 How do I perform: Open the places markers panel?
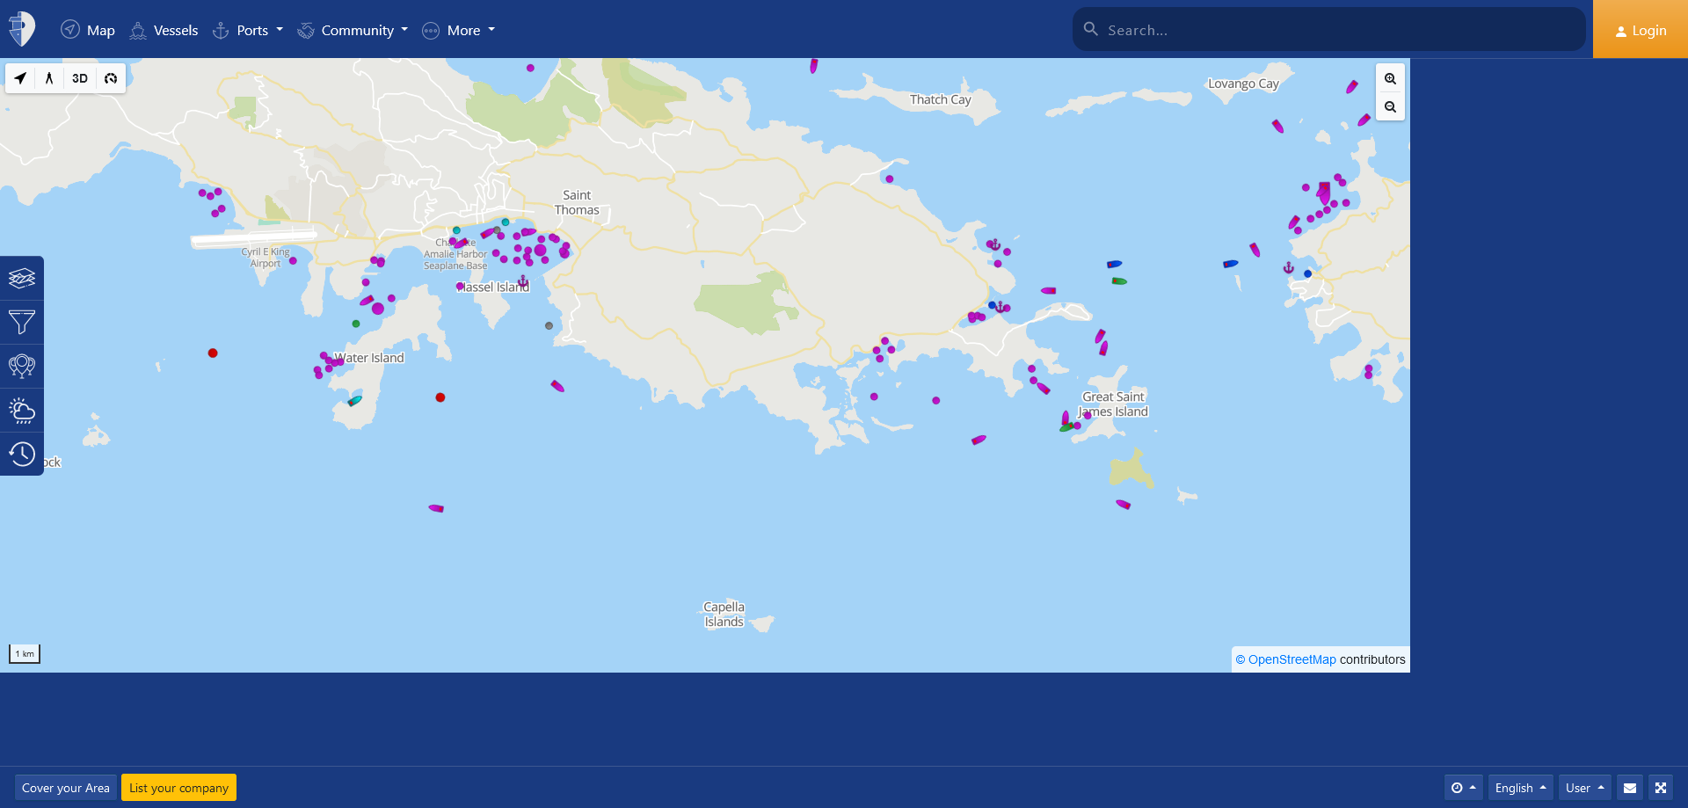22,367
